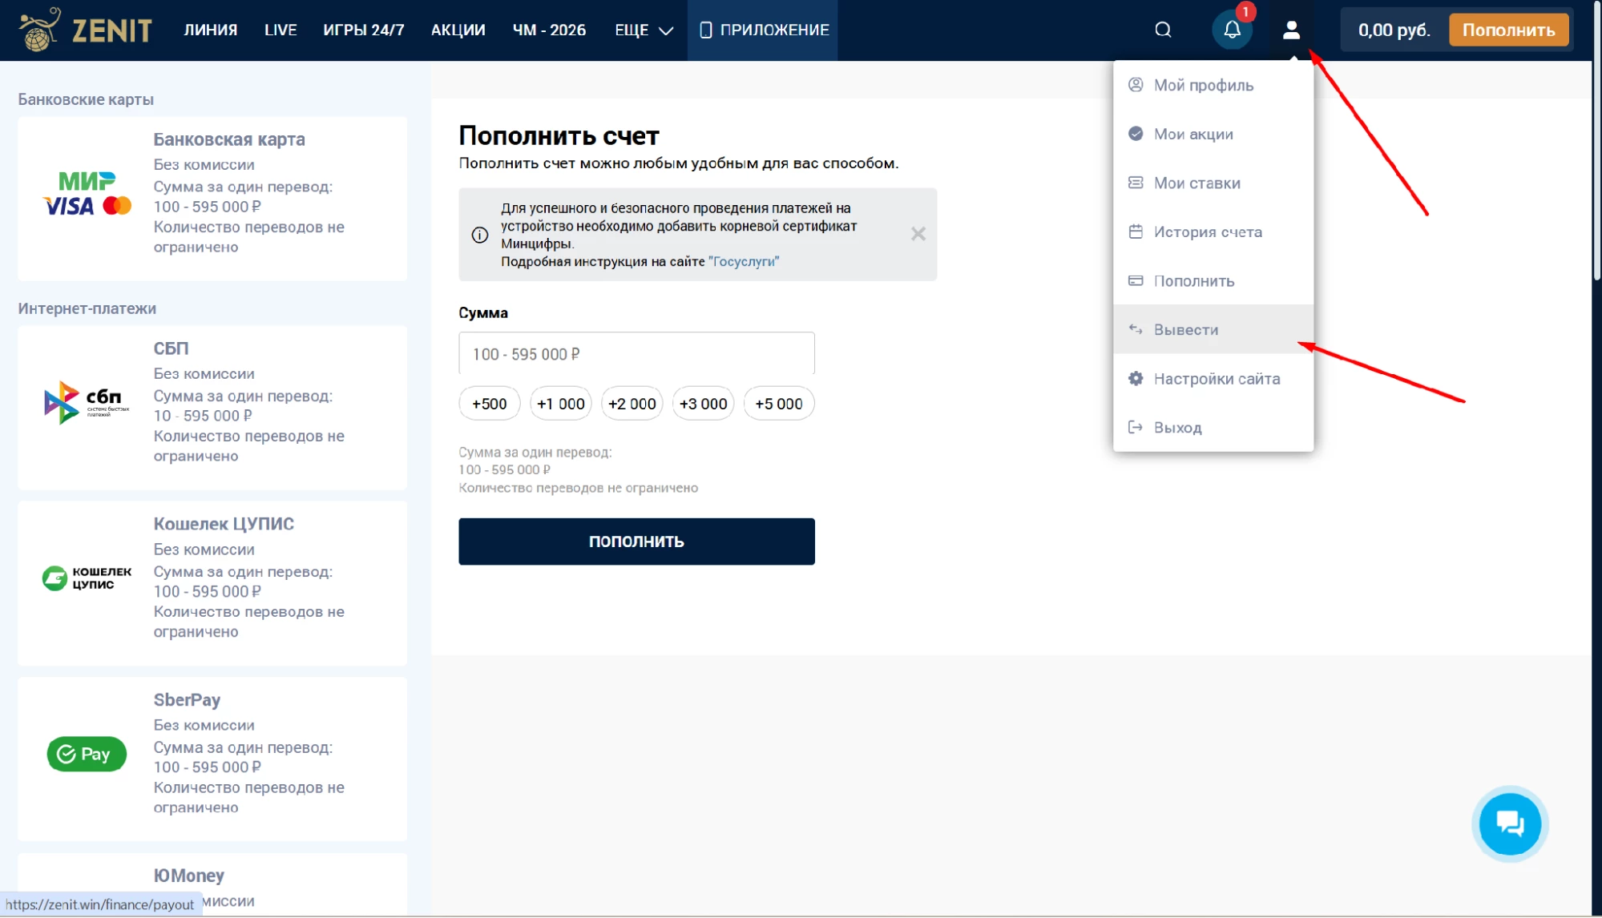1602x918 pixels.
Task: Click the Настройки сайта gear icon
Action: (x=1136, y=378)
